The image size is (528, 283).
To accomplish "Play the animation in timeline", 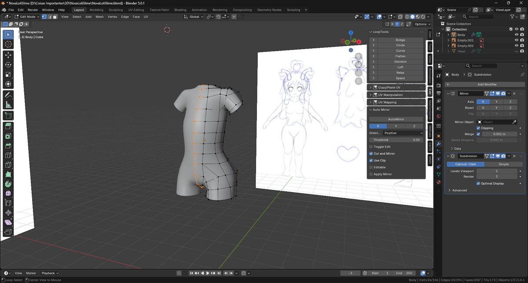I will [x=208, y=273].
